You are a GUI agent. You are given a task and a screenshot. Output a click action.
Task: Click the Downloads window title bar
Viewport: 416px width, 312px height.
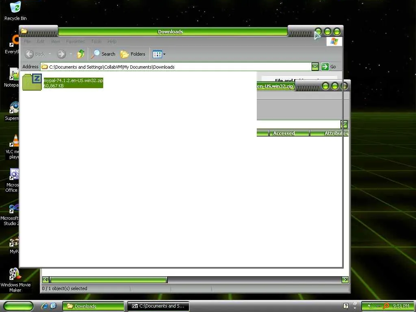170,32
